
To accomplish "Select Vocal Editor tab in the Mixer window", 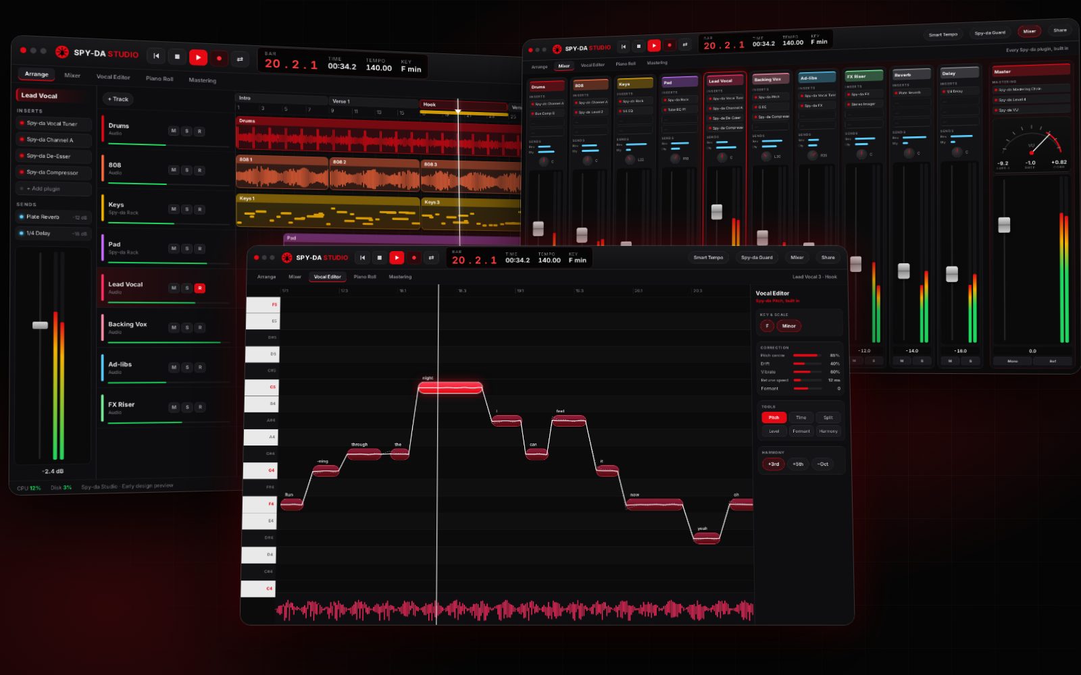I will [593, 65].
